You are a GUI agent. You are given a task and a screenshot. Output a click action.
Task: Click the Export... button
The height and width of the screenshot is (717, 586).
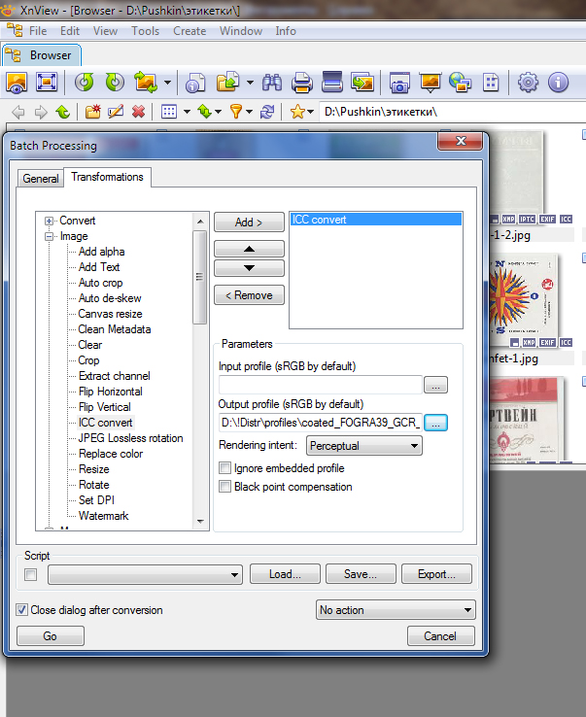[x=436, y=574]
